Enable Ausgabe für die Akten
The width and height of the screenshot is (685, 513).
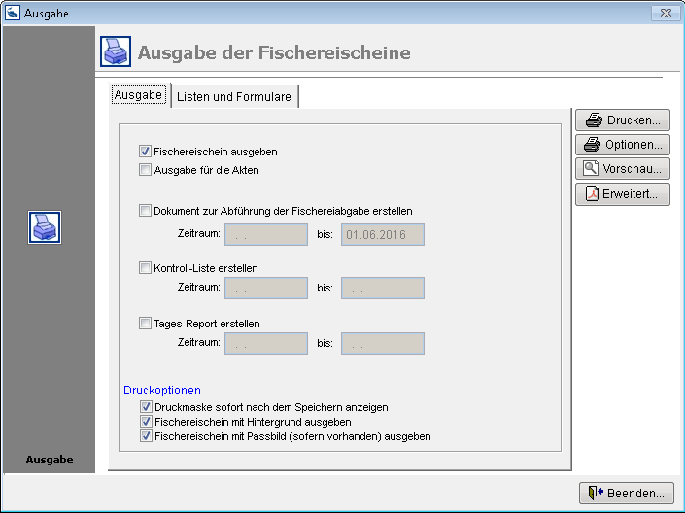(x=145, y=170)
